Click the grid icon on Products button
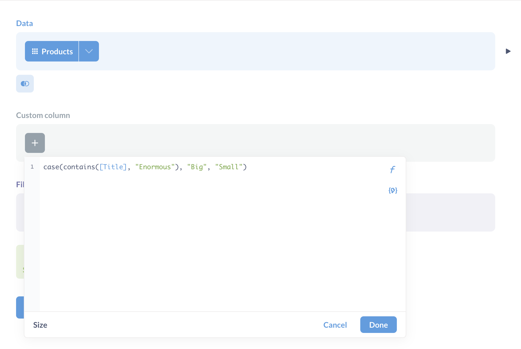This screenshot has width=521, height=349. [35, 52]
